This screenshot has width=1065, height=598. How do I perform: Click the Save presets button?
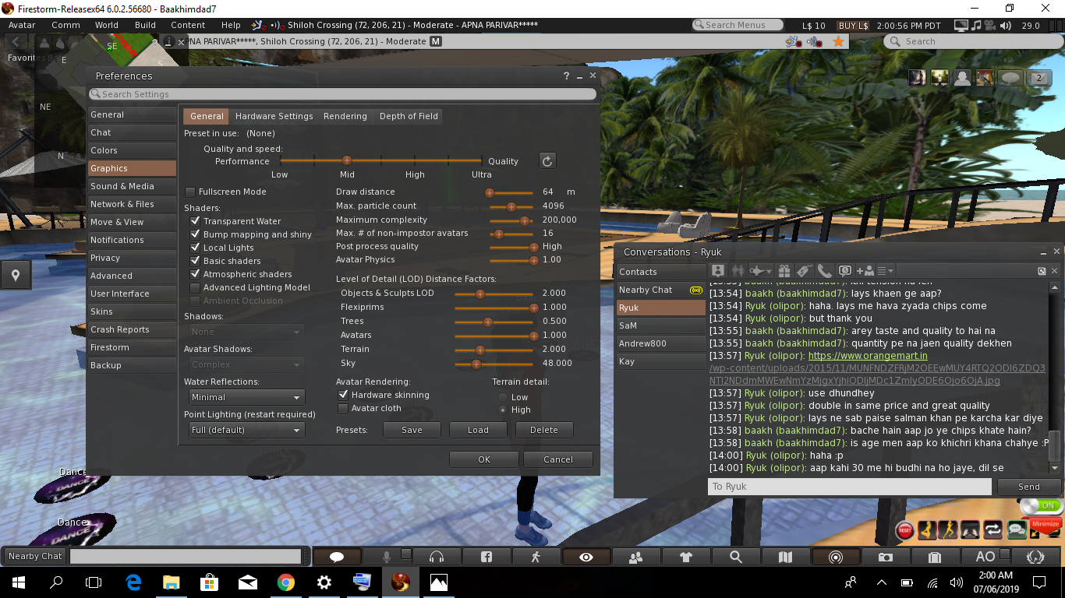point(412,430)
